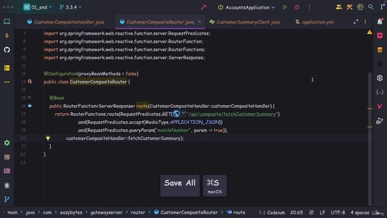Open the Problems alert tool window
Screen dimensions: 387x218
(x=7, y=185)
